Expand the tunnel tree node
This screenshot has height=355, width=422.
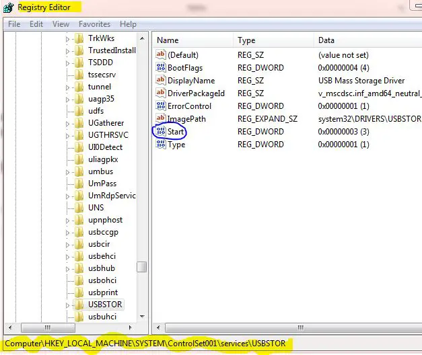[67, 87]
